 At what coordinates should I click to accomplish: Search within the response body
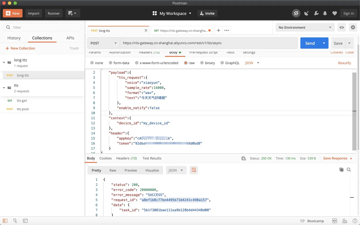tap(349, 170)
